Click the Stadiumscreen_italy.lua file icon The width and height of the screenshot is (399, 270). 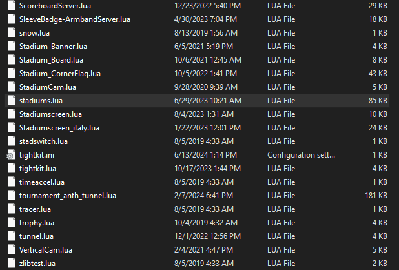[12, 128]
